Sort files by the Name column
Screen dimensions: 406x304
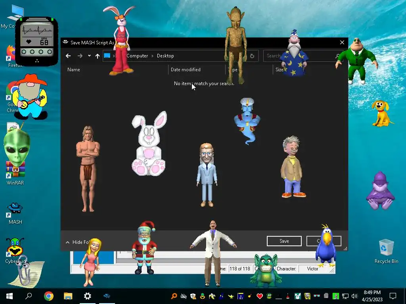pos(73,70)
